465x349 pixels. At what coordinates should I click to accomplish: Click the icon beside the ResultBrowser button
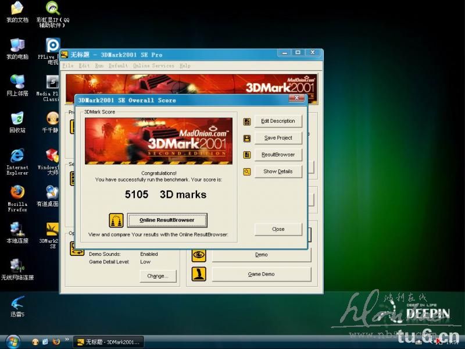click(x=247, y=155)
